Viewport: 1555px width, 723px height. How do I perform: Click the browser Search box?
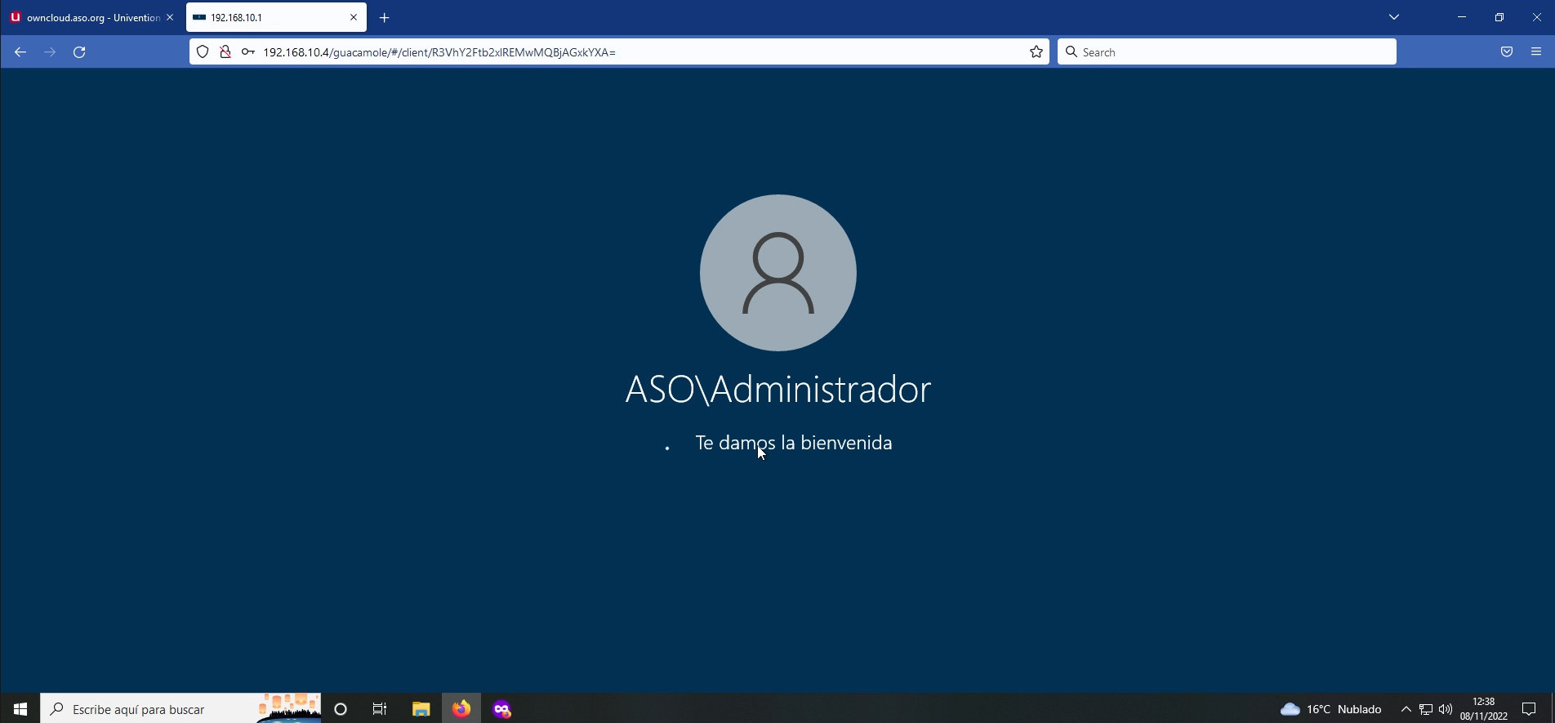[x=1233, y=52]
